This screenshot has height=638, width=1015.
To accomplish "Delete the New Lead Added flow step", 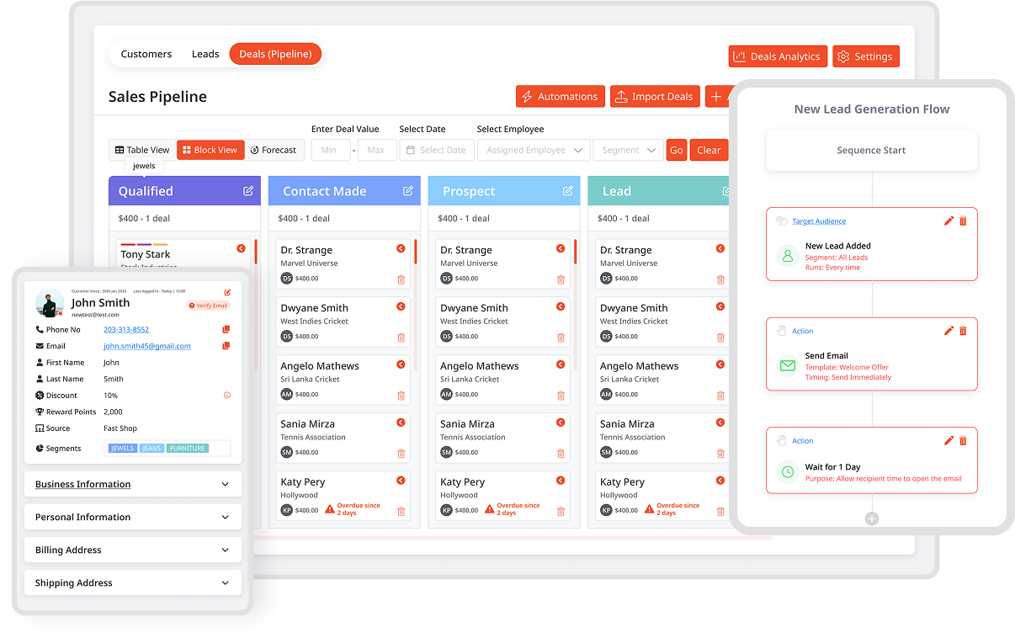I will tap(964, 221).
